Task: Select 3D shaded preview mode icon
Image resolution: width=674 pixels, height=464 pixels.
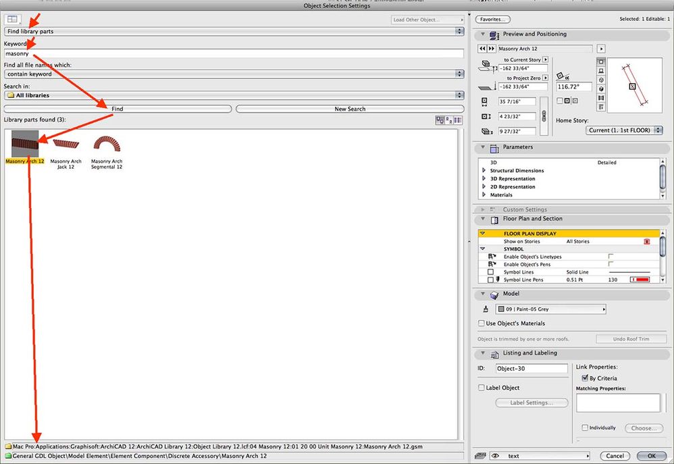Action: click(601, 89)
